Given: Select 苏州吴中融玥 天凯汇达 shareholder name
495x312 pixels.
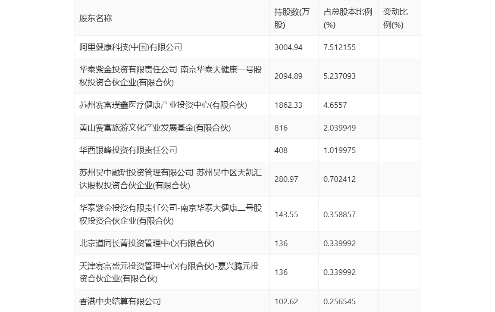Looking at the screenshot, I should [x=170, y=179].
